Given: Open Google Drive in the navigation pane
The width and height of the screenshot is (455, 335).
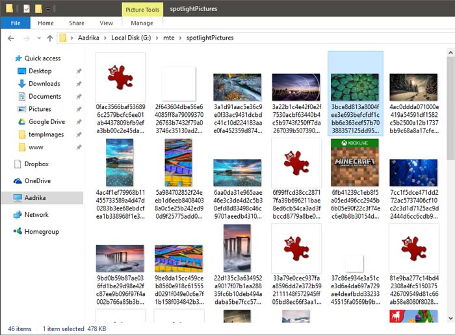Looking at the screenshot, I should pos(42,122).
